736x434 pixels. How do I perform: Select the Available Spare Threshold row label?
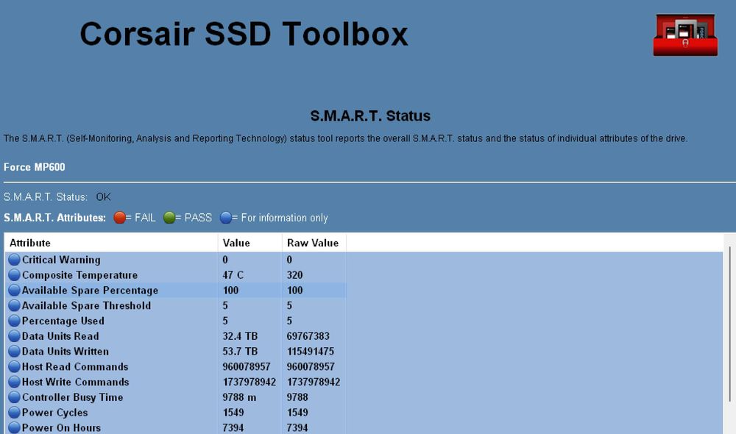pyautogui.click(x=86, y=305)
